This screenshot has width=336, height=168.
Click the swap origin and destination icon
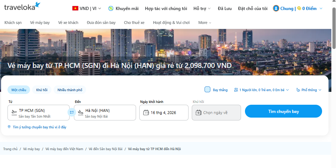71,112
